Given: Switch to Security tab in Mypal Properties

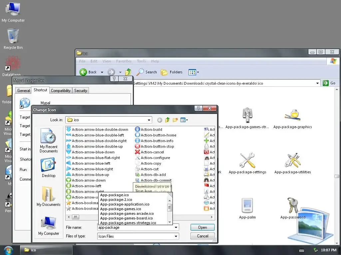Looking at the screenshot, I should pos(81,91).
